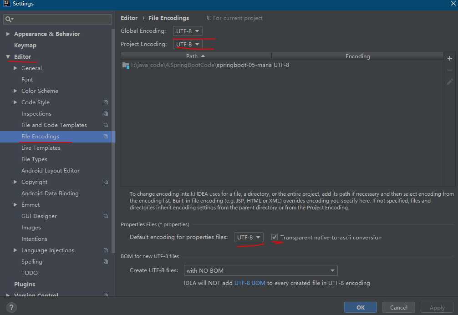Click project-level icon next to GUI Designer

pos(106,216)
